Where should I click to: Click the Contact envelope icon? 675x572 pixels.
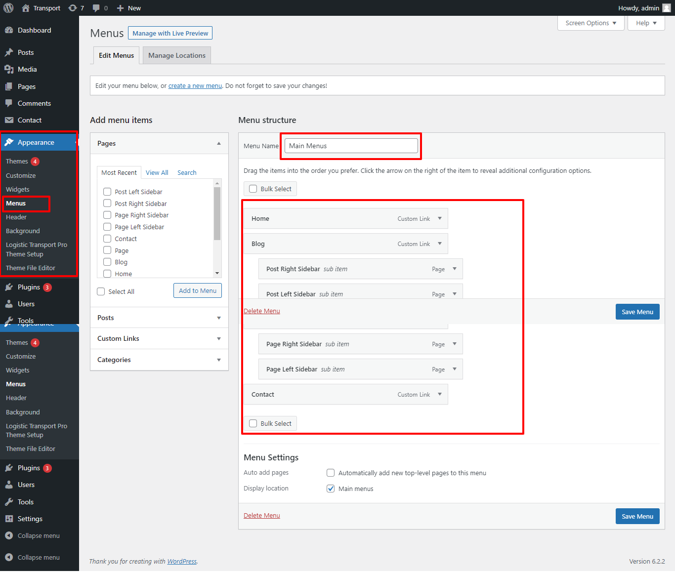[9, 120]
